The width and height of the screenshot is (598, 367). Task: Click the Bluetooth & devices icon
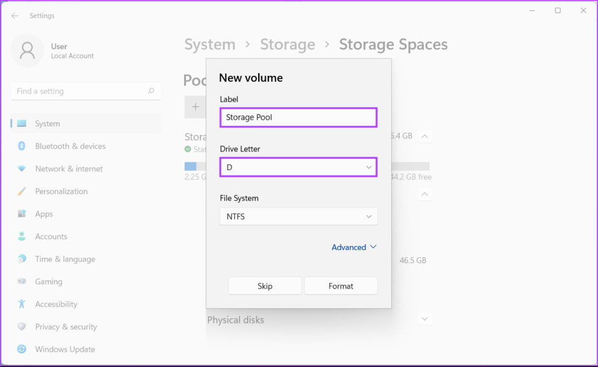point(22,146)
